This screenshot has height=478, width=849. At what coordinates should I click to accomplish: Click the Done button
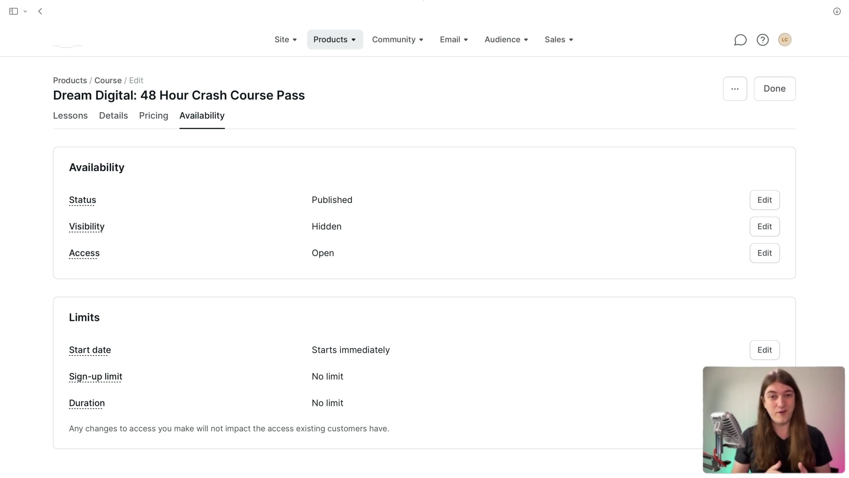pyautogui.click(x=775, y=89)
